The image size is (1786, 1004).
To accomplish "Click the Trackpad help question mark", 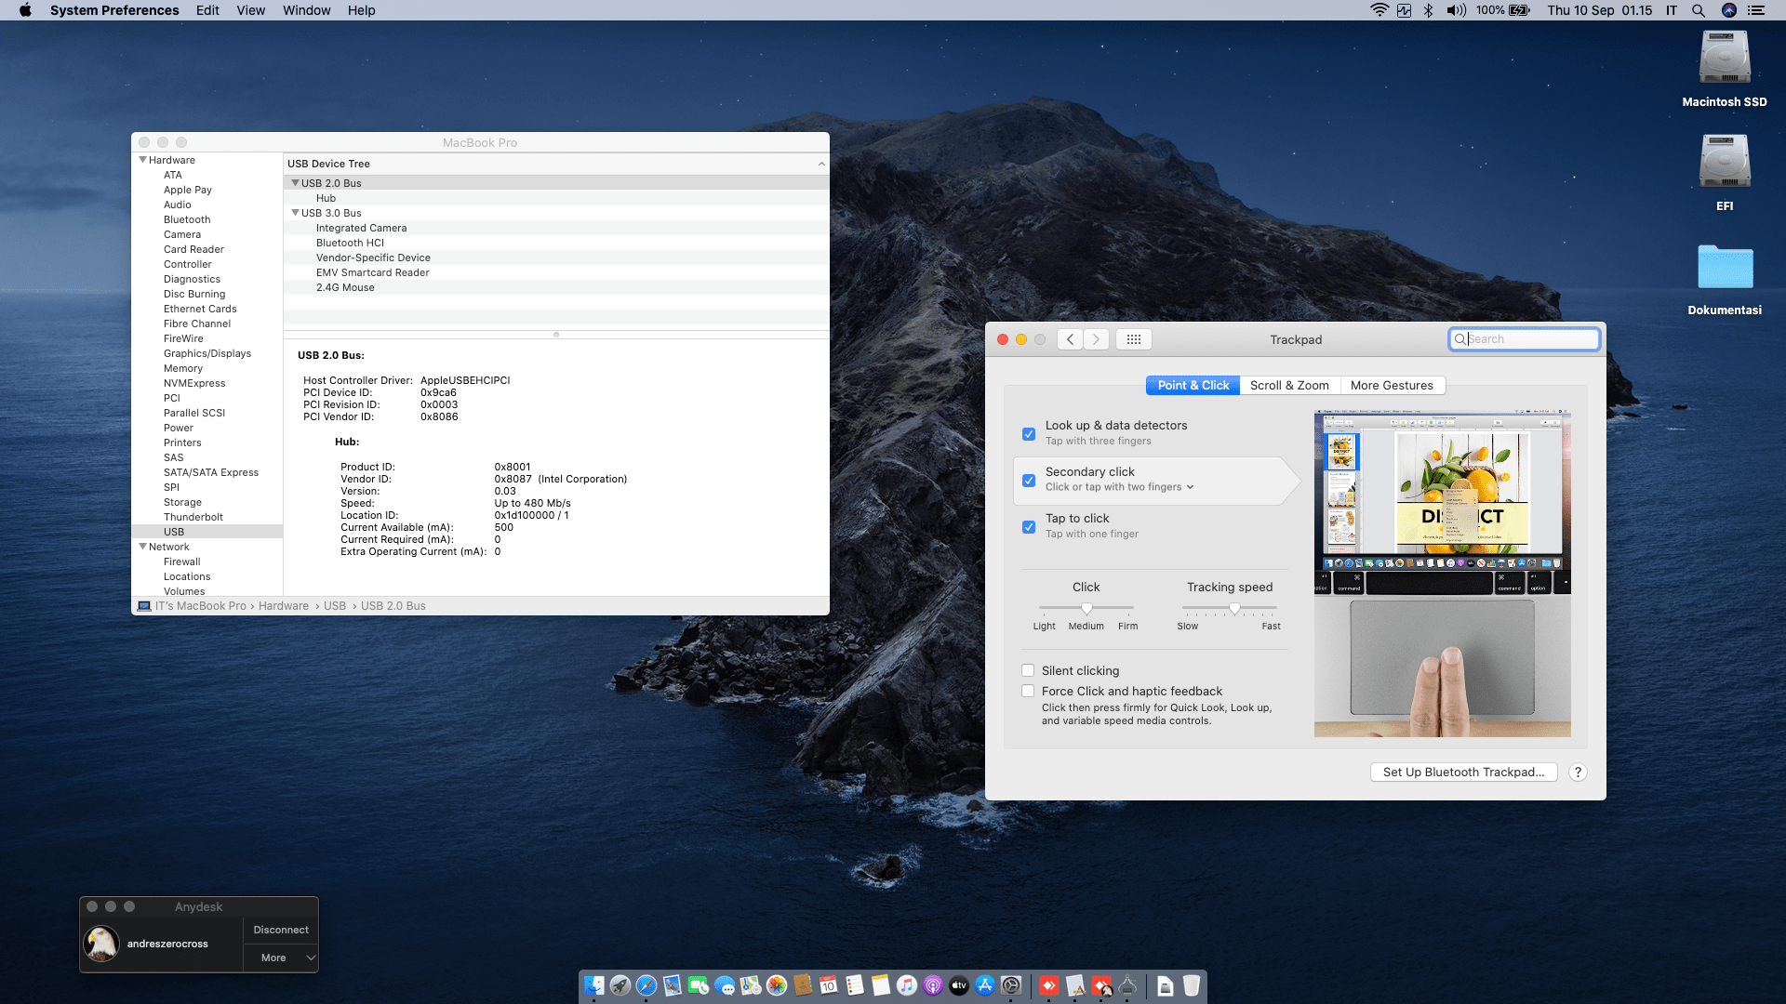I will [1578, 772].
